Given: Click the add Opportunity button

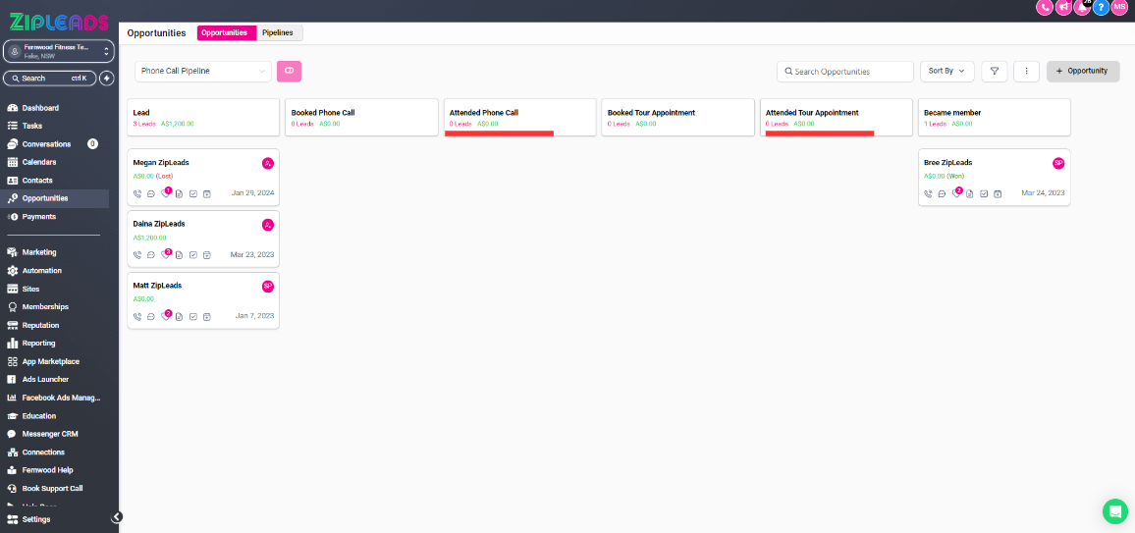Looking at the screenshot, I should tap(1083, 71).
